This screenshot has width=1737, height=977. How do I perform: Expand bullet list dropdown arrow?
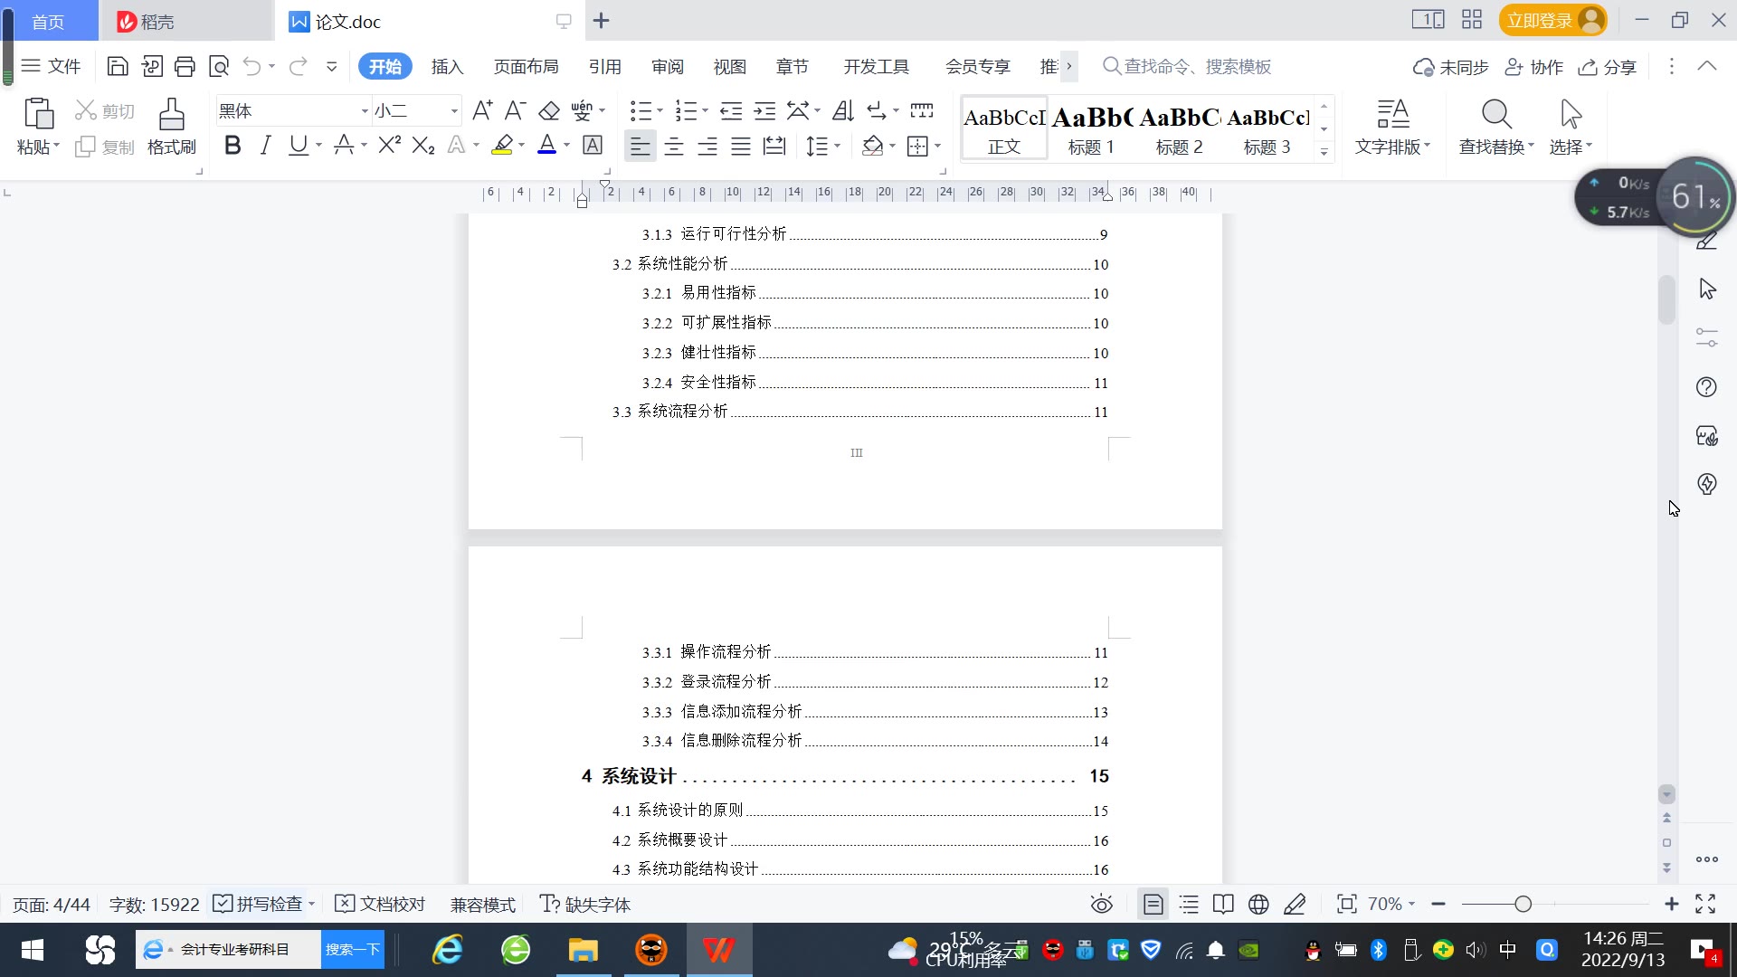[660, 111]
